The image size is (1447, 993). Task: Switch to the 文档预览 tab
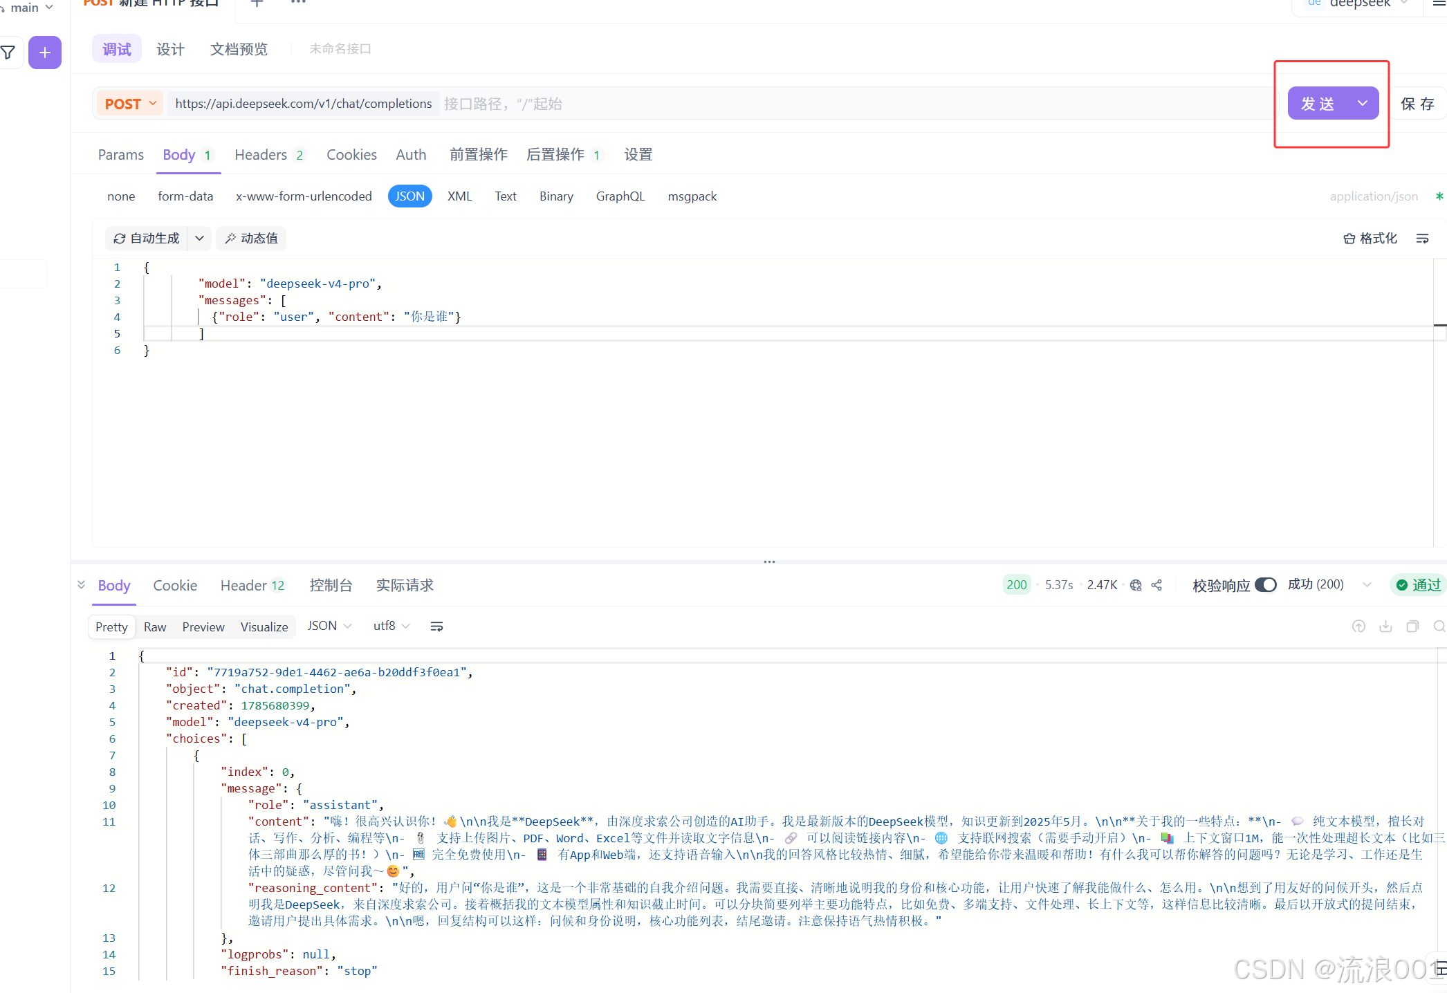[x=239, y=49]
